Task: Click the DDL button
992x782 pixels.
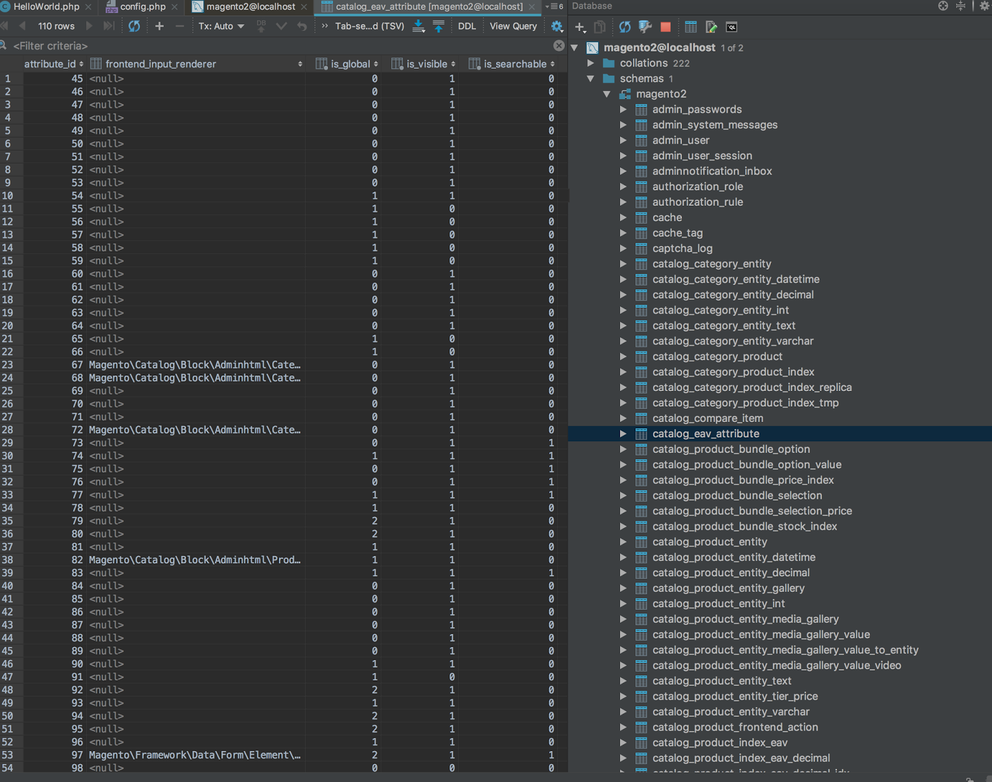Action: [x=467, y=26]
